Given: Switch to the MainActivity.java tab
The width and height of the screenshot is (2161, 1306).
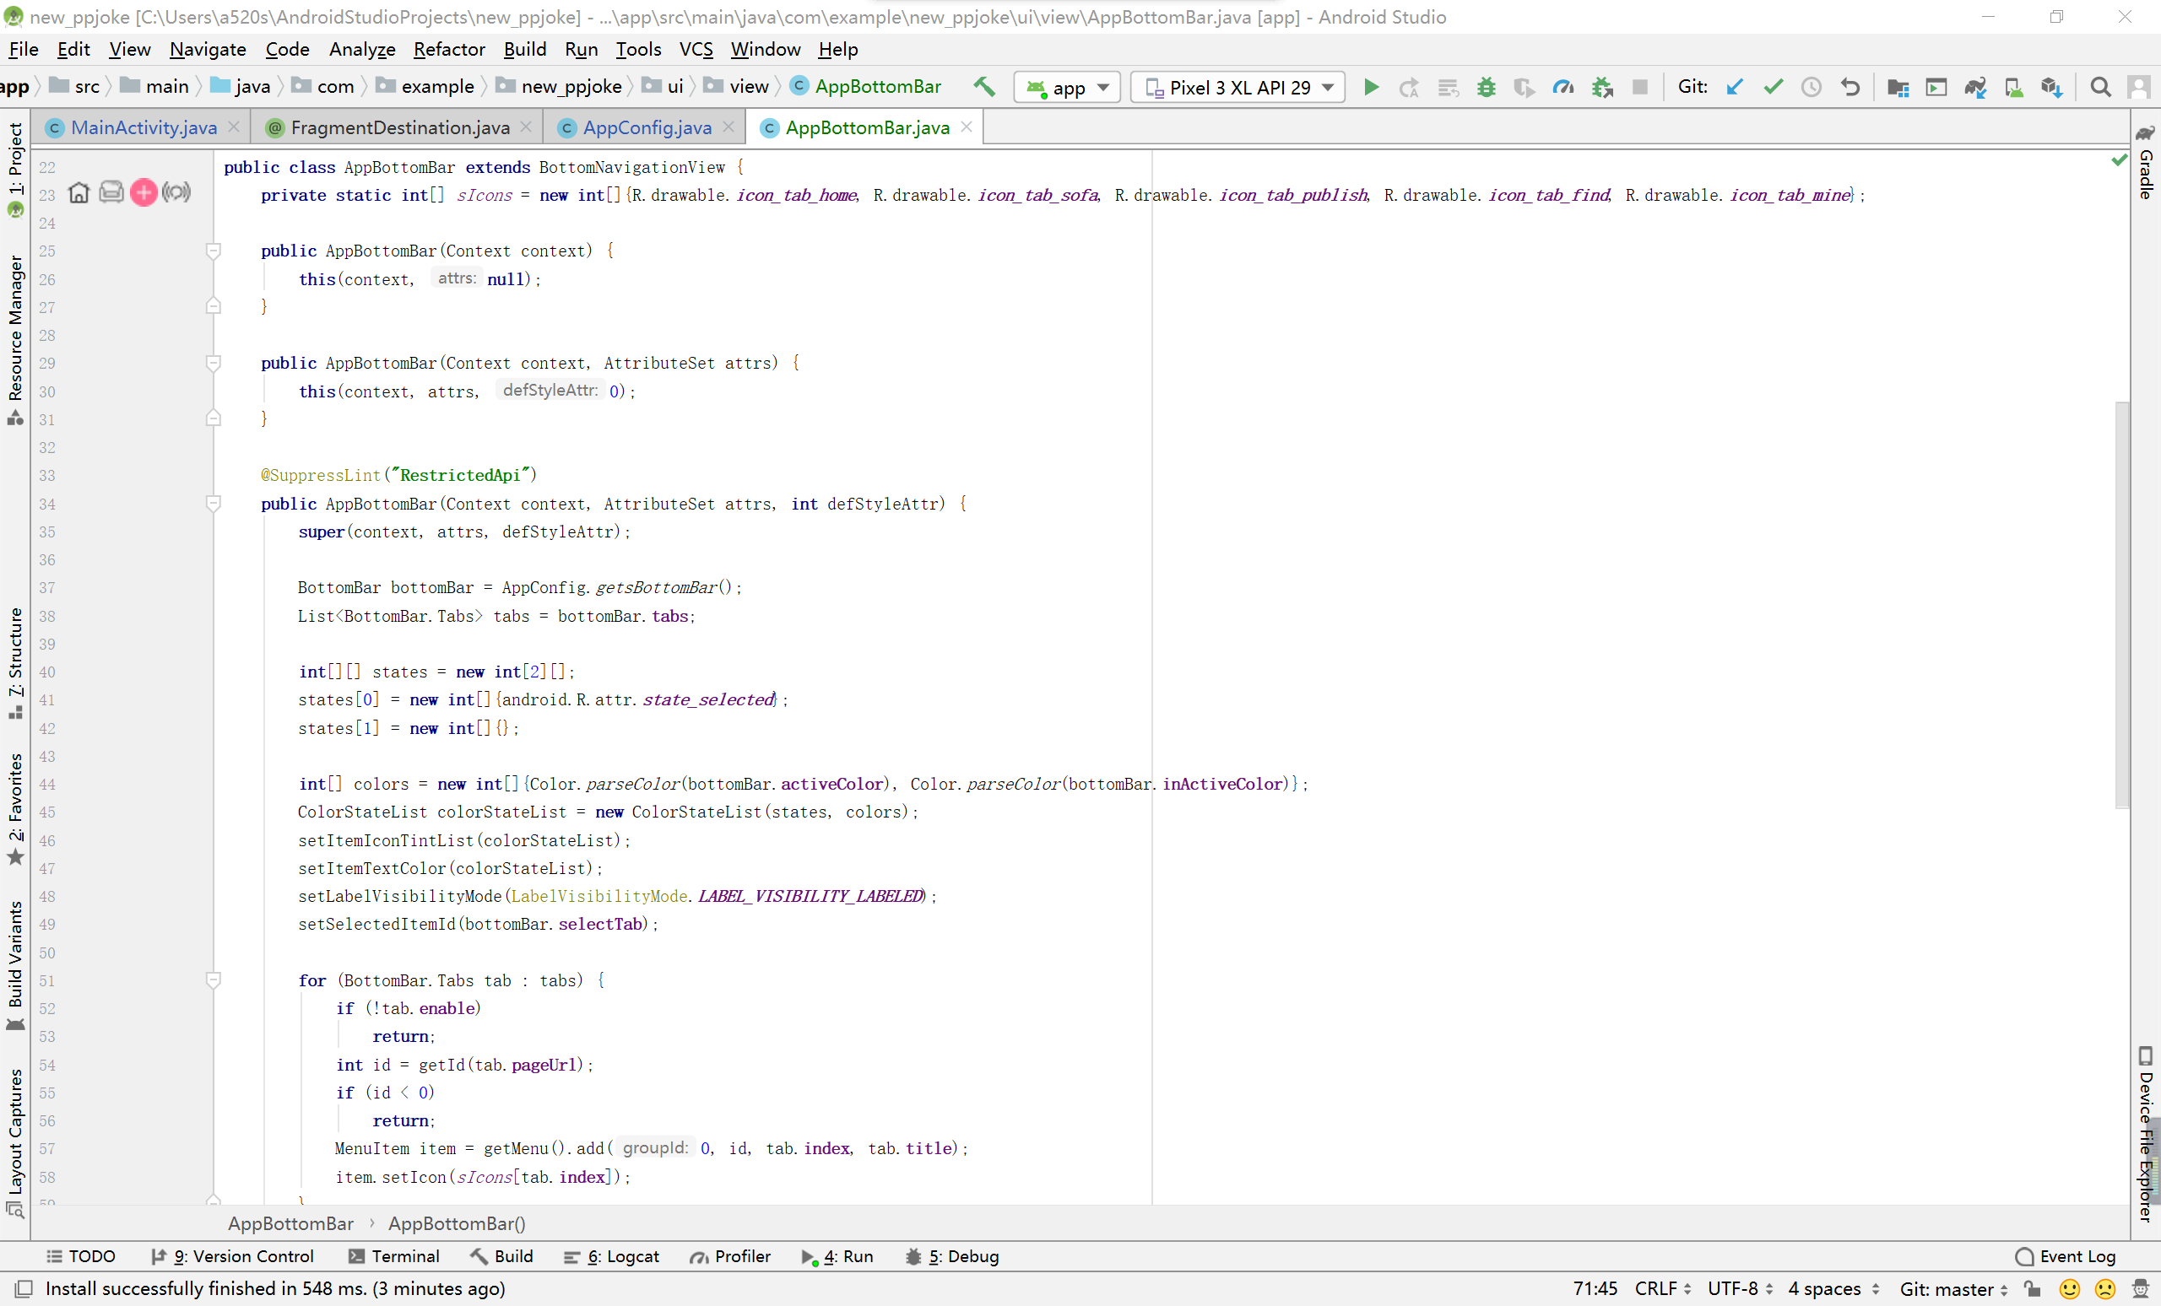Looking at the screenshot, I should (x=143, y=128).
